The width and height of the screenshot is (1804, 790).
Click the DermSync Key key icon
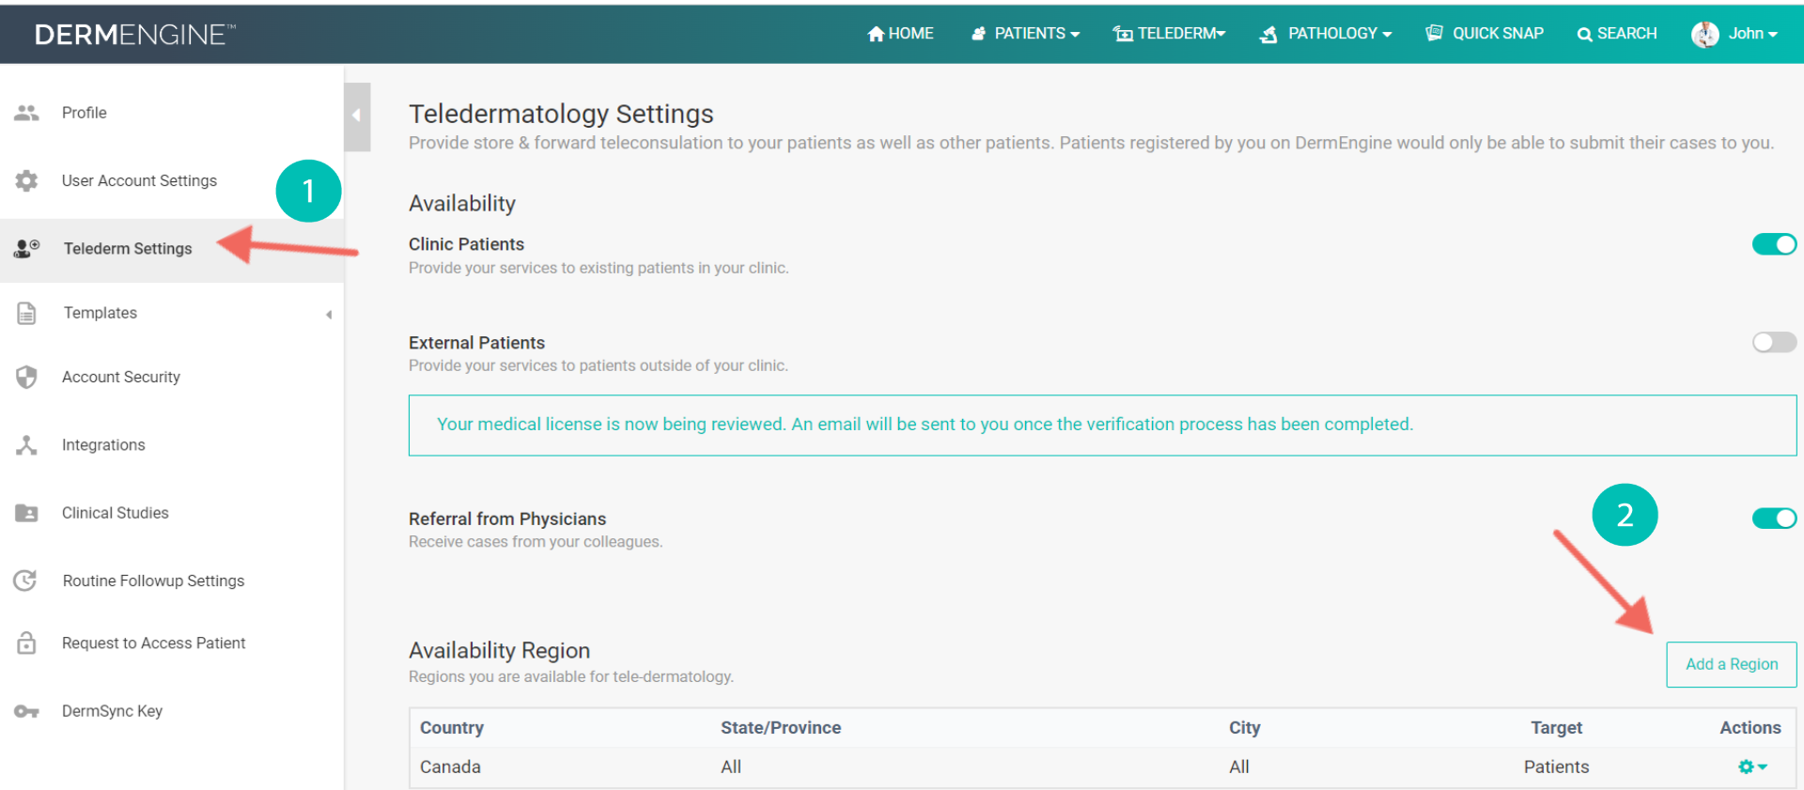point(26,711)
